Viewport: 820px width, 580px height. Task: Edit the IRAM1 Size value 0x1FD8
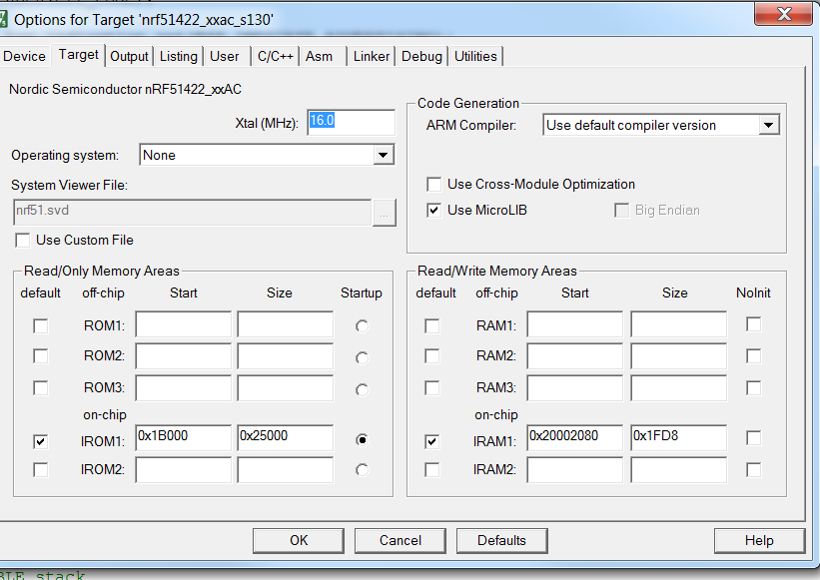[678, 438]
